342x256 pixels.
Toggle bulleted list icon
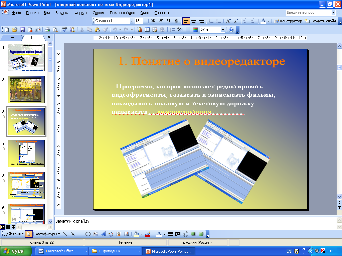point(218,21)
